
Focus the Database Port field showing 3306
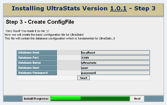coord(116,58)
